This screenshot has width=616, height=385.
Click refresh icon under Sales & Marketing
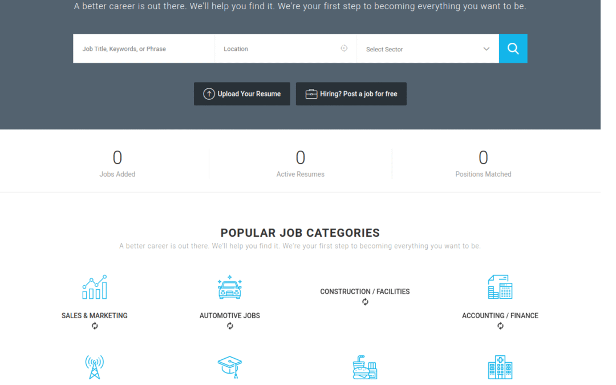95,326
